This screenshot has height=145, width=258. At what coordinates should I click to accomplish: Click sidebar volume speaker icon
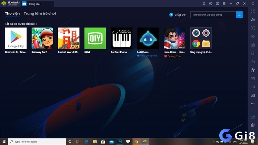pos(253,20)
